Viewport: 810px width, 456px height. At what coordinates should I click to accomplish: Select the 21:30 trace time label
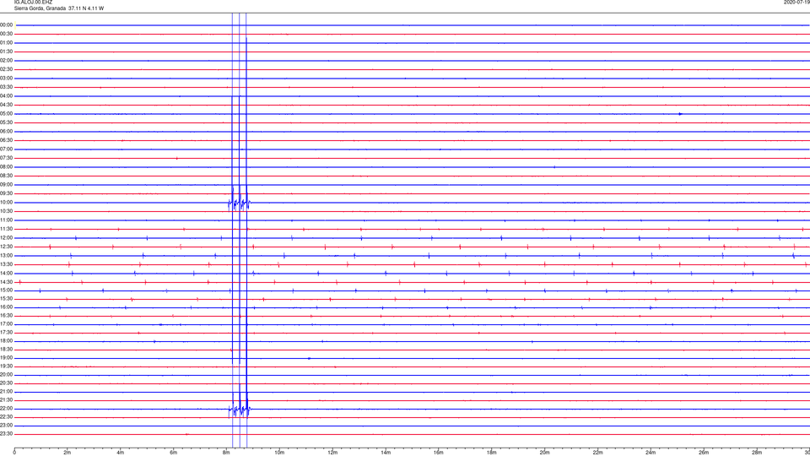pos(6,400)
